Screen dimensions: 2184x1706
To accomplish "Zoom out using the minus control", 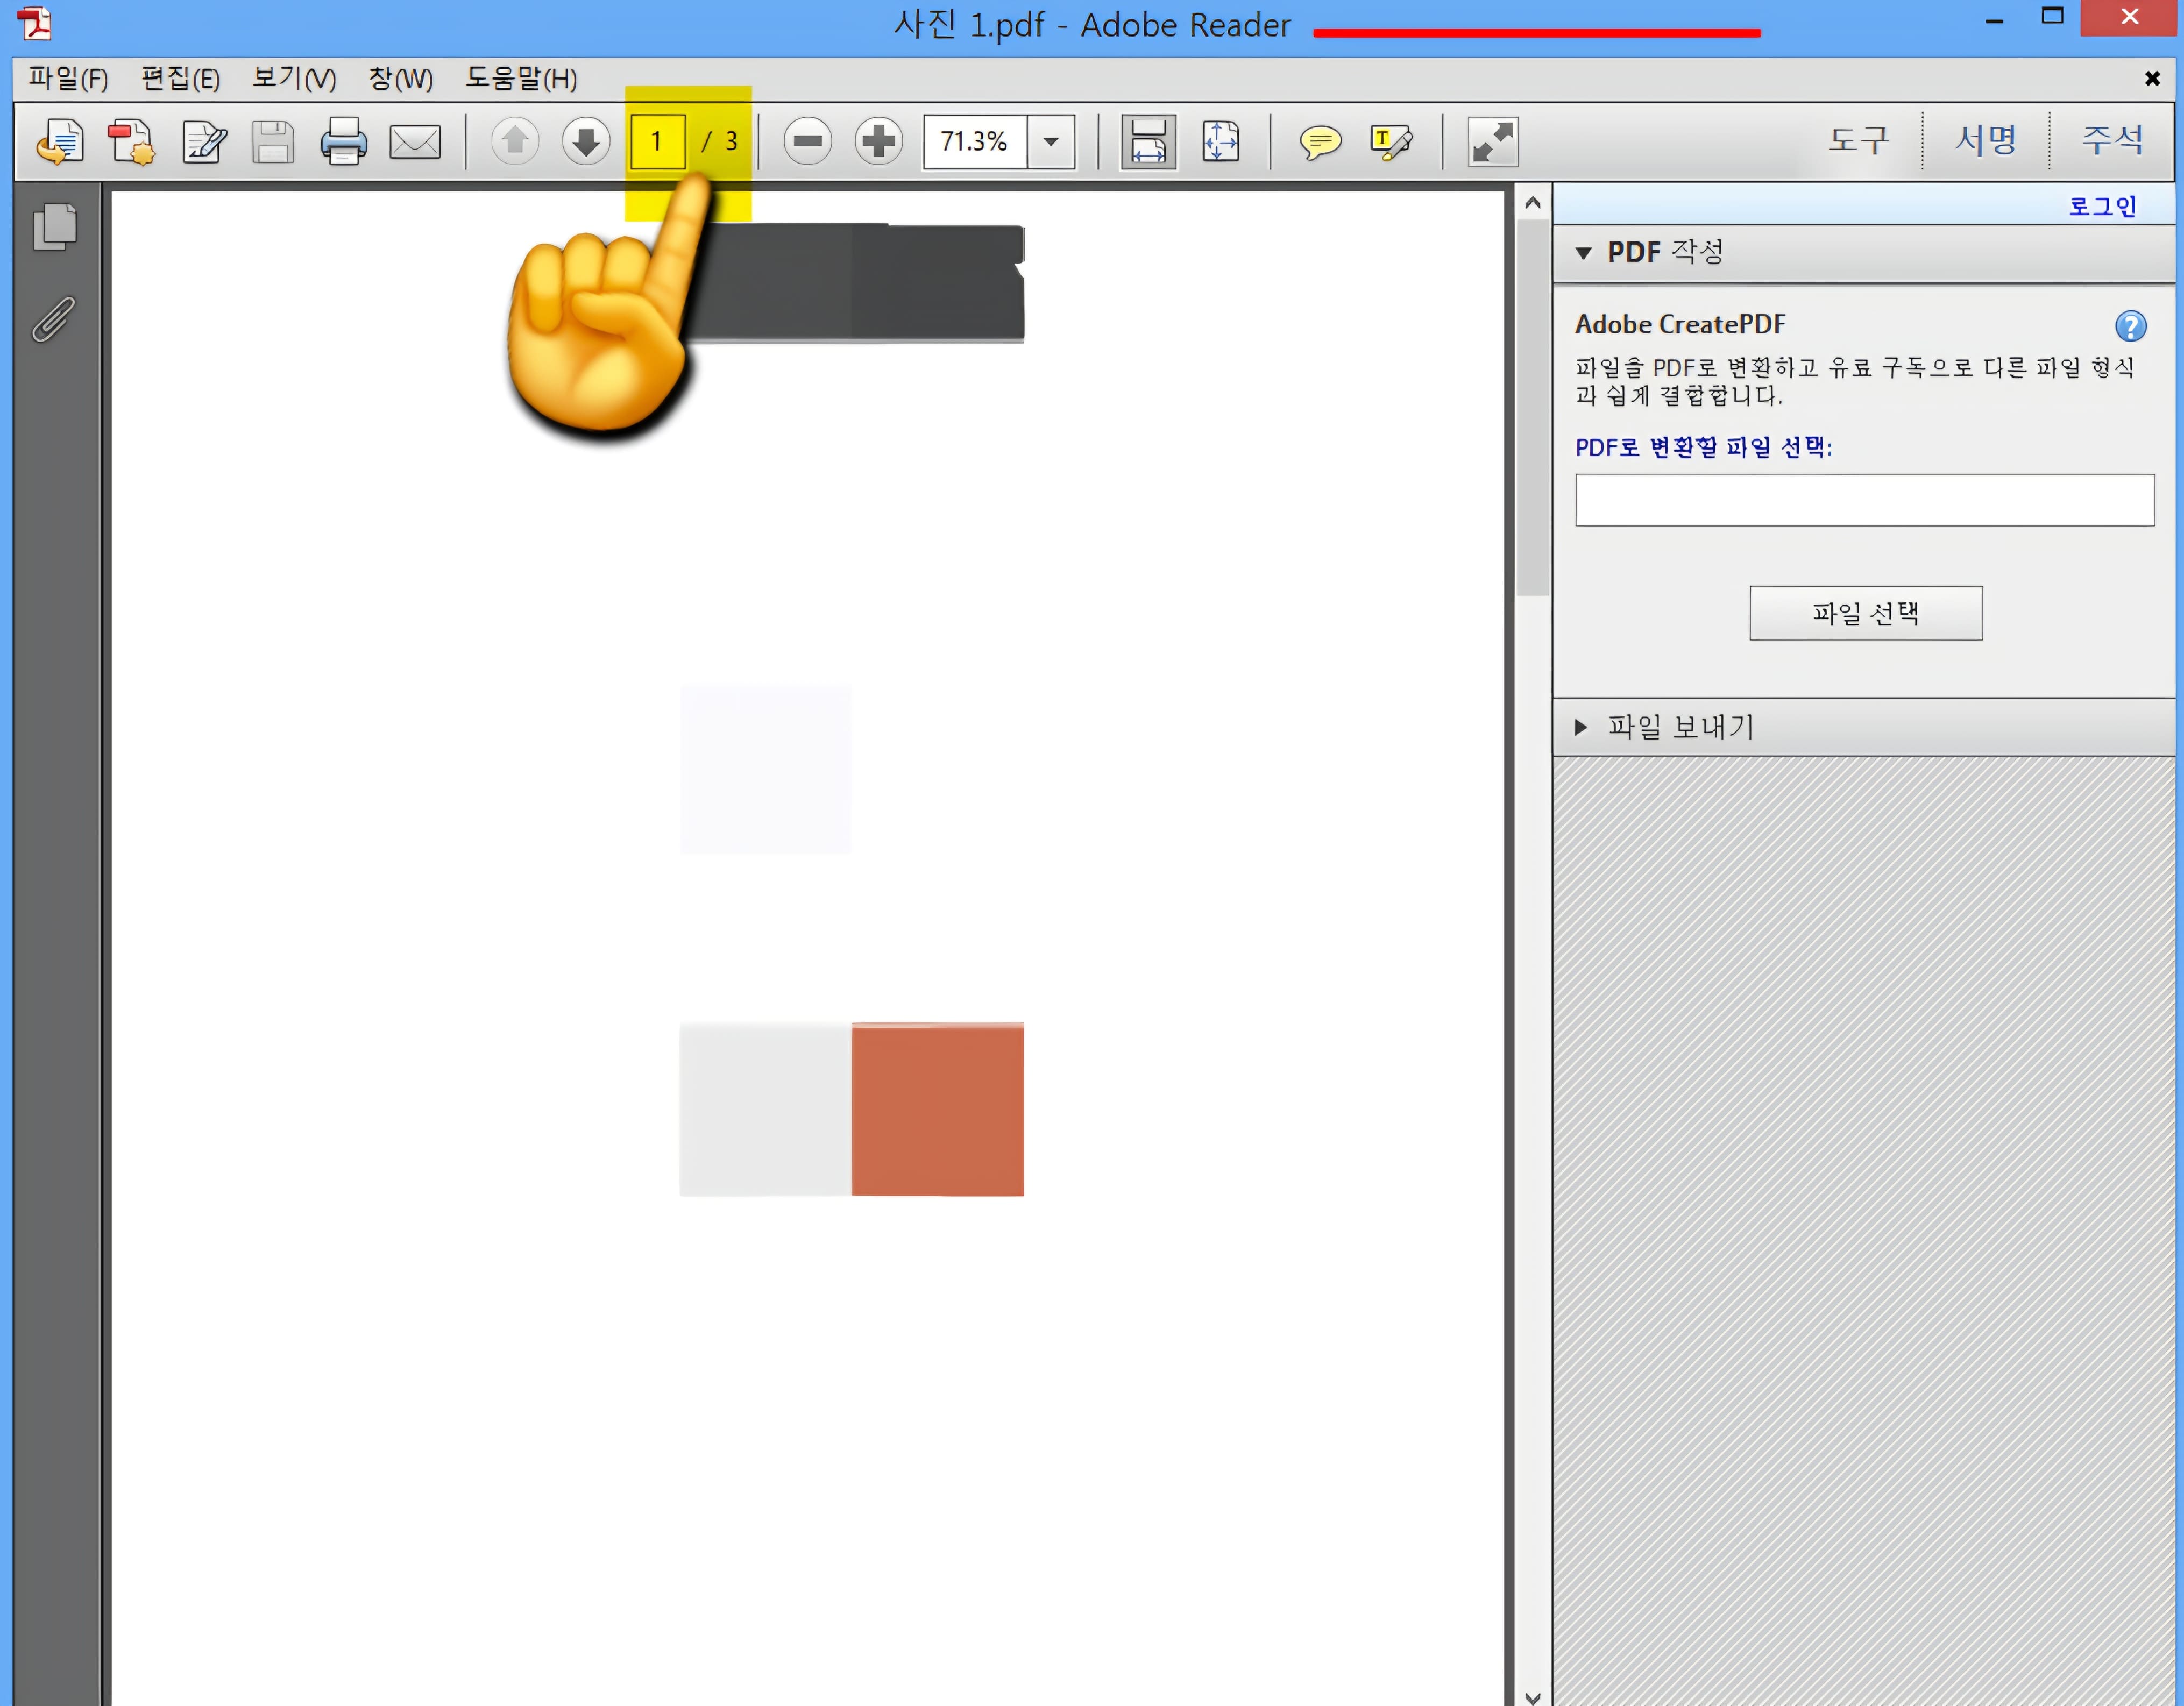I will (x=808, y=142).
